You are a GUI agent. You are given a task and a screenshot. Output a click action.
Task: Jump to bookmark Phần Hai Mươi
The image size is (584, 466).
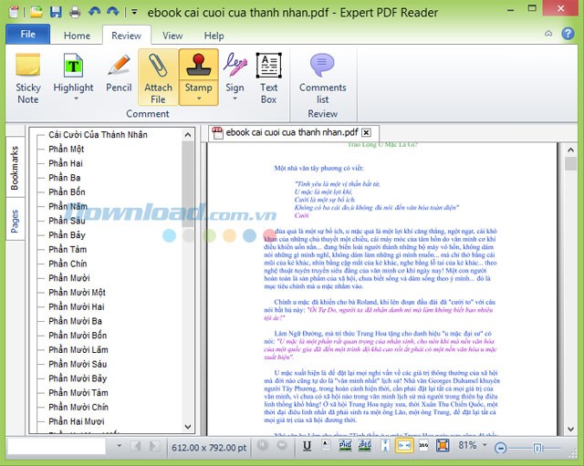pyautogui.click(x=77, y=421)
